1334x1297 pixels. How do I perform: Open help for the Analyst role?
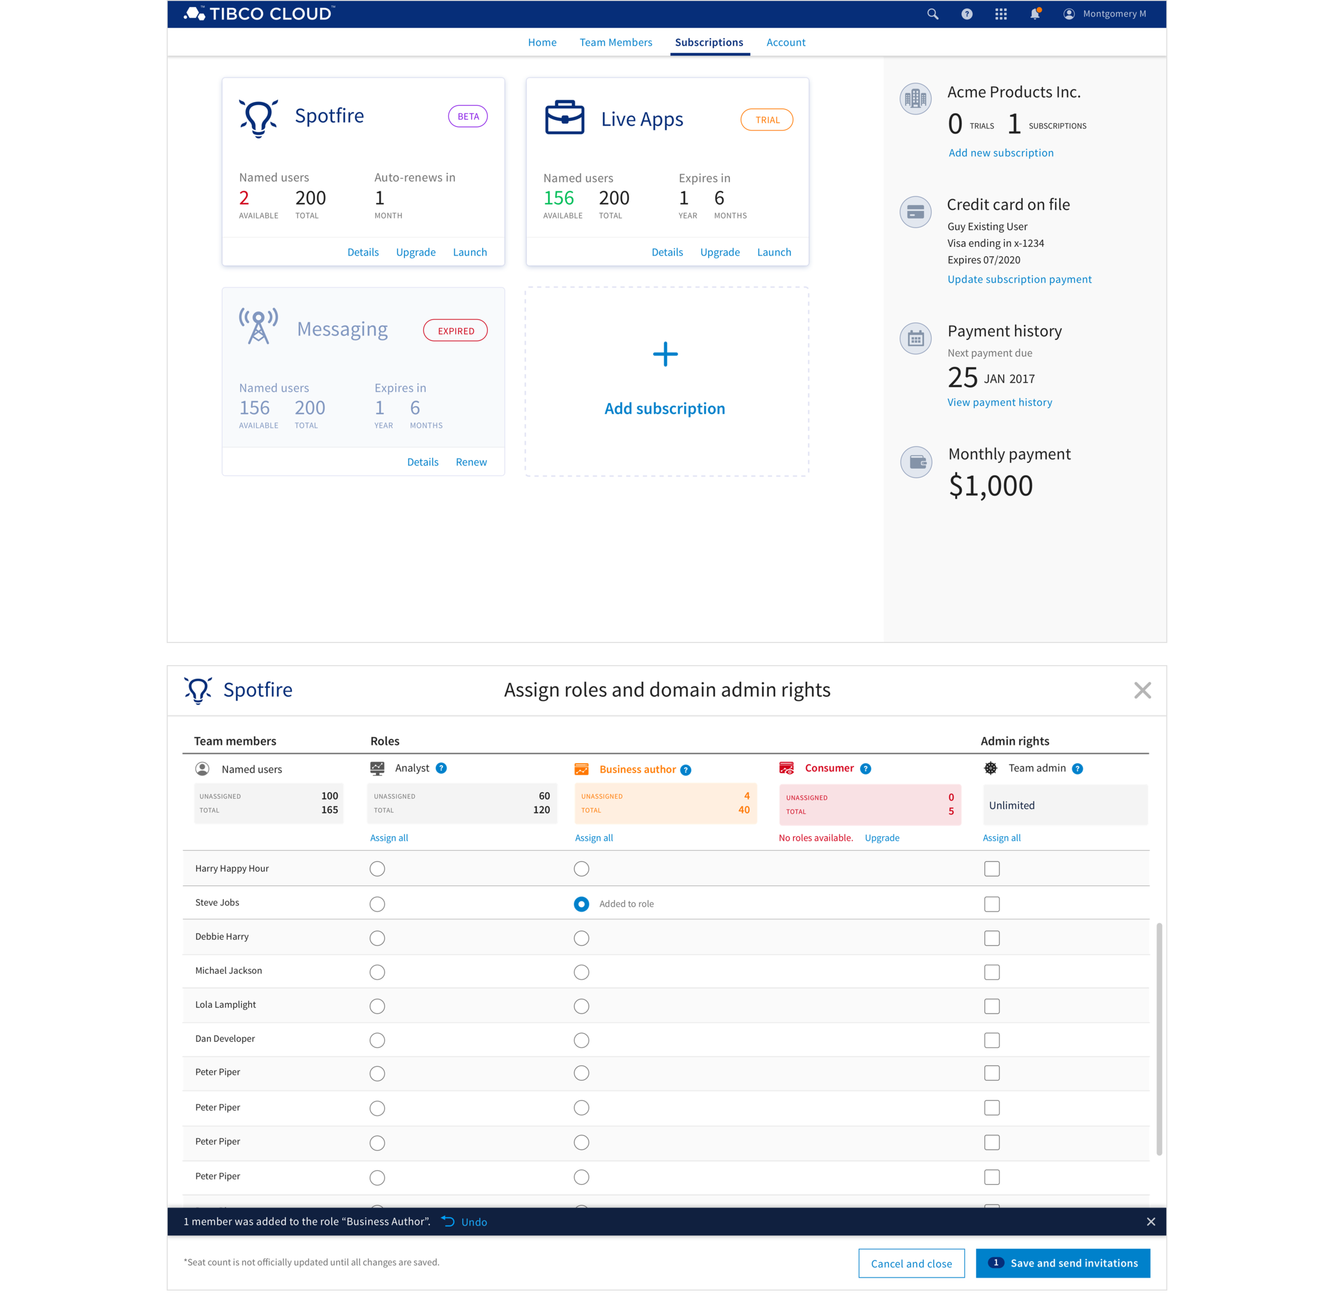[441, 768]
